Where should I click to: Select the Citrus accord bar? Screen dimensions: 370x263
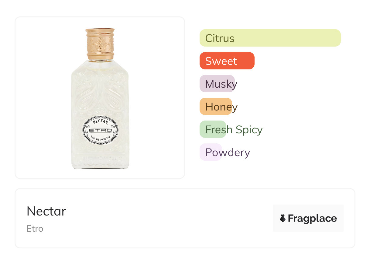point(270,38)
